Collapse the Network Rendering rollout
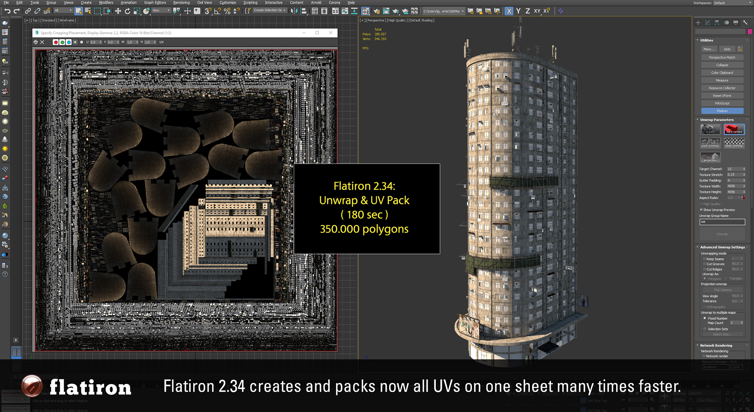The image size is (754, 412). click(698, 346)
